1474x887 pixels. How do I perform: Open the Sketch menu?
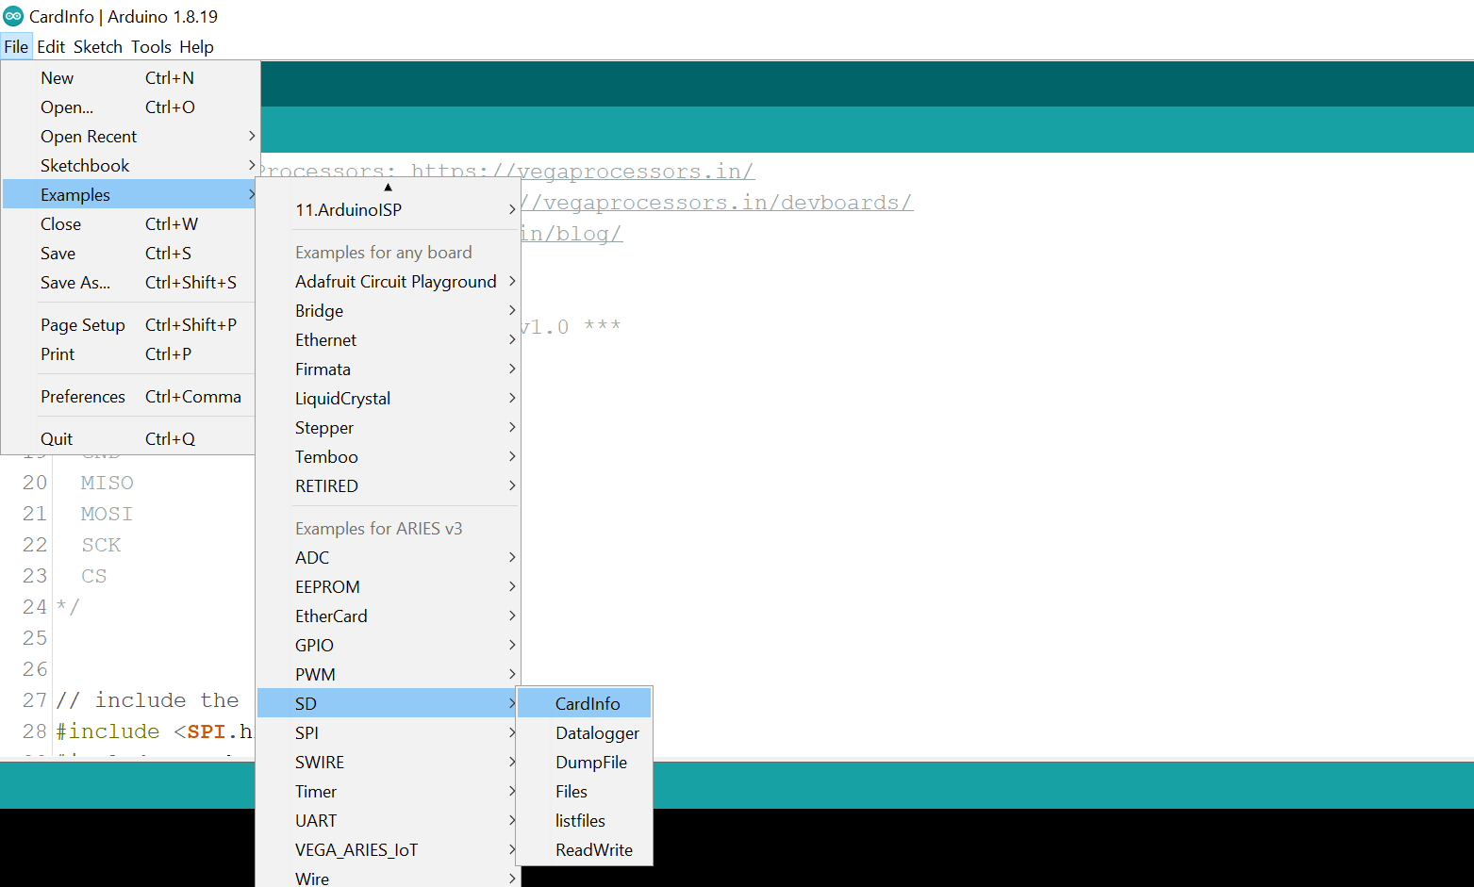point(98,46)
